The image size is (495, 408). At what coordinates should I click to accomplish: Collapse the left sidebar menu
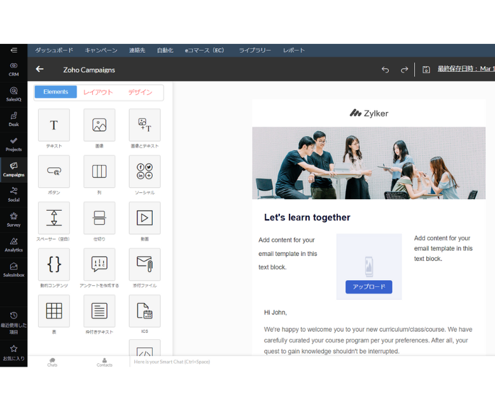click(13, 50)
